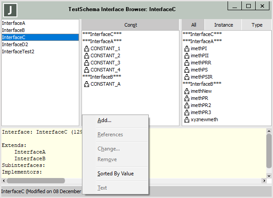
Task: Click the lock icon beside imethPI
Action: click(187, 48)
